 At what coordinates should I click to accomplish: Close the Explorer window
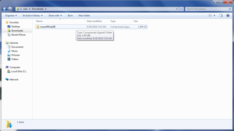(x=228, y=2)
